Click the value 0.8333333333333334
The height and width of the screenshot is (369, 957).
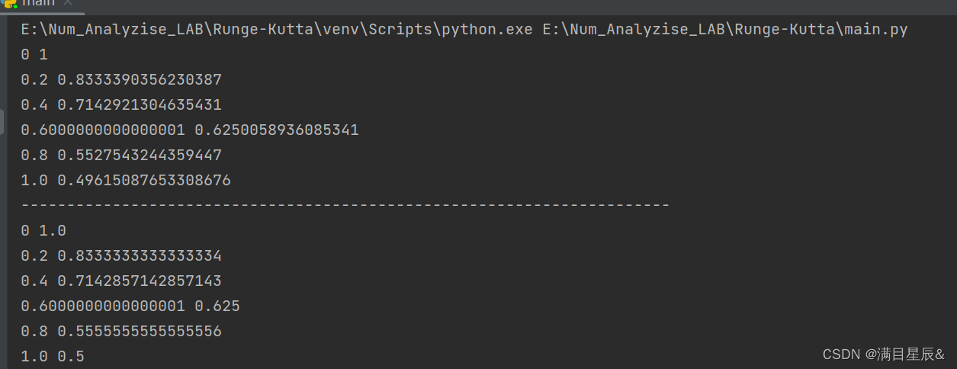pyautogui.click(x=140, y=255)
